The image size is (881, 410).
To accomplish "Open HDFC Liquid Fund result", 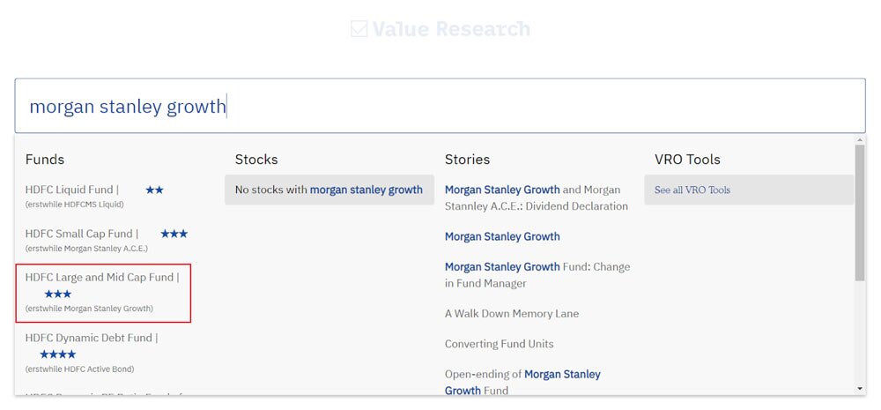I will (70, 190).
